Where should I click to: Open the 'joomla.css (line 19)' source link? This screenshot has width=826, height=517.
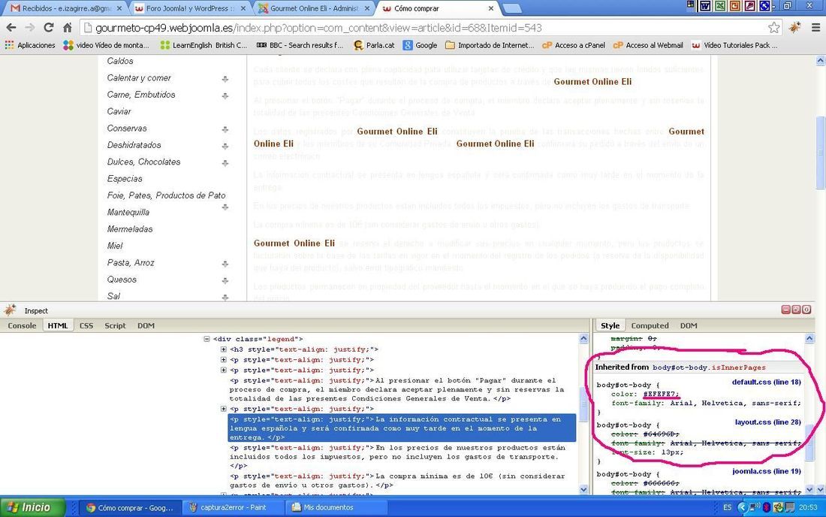[x=767, y=471]
